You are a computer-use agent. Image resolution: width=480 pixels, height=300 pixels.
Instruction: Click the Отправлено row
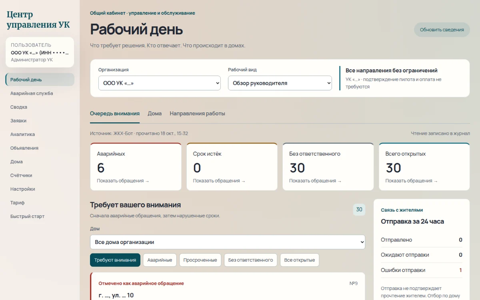click(422, 240)
